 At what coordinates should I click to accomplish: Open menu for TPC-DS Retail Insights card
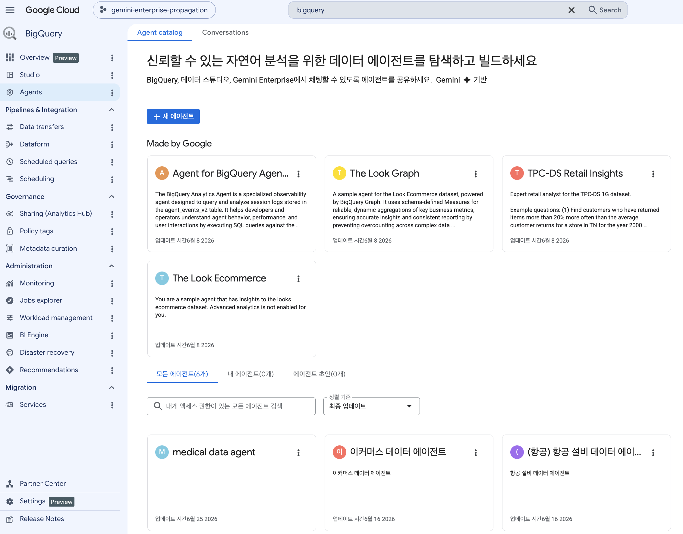(x=653, y=174)
